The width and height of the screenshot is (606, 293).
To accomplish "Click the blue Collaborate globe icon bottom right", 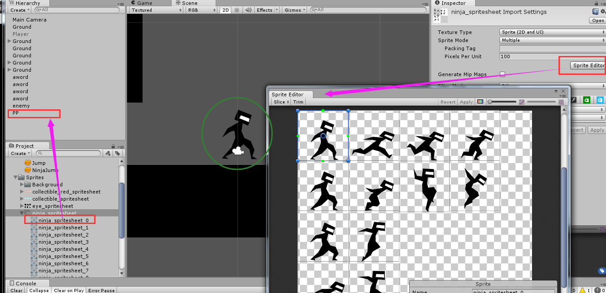I will click(x=602, y=271).
